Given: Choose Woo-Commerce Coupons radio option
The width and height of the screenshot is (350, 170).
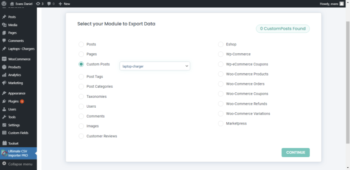Looking at the screenshot, I should pyautogui.click(x=221, y=94).
